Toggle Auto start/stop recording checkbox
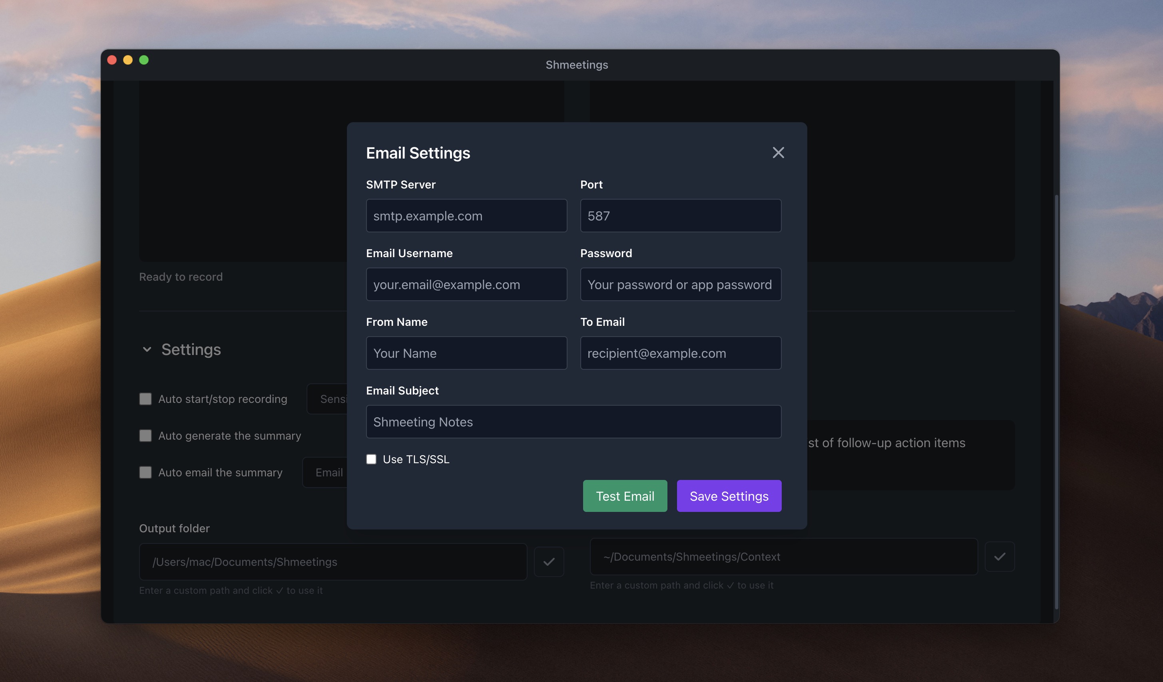The width and height of the screenshot is (1163, 682). (x=145, y=399)
